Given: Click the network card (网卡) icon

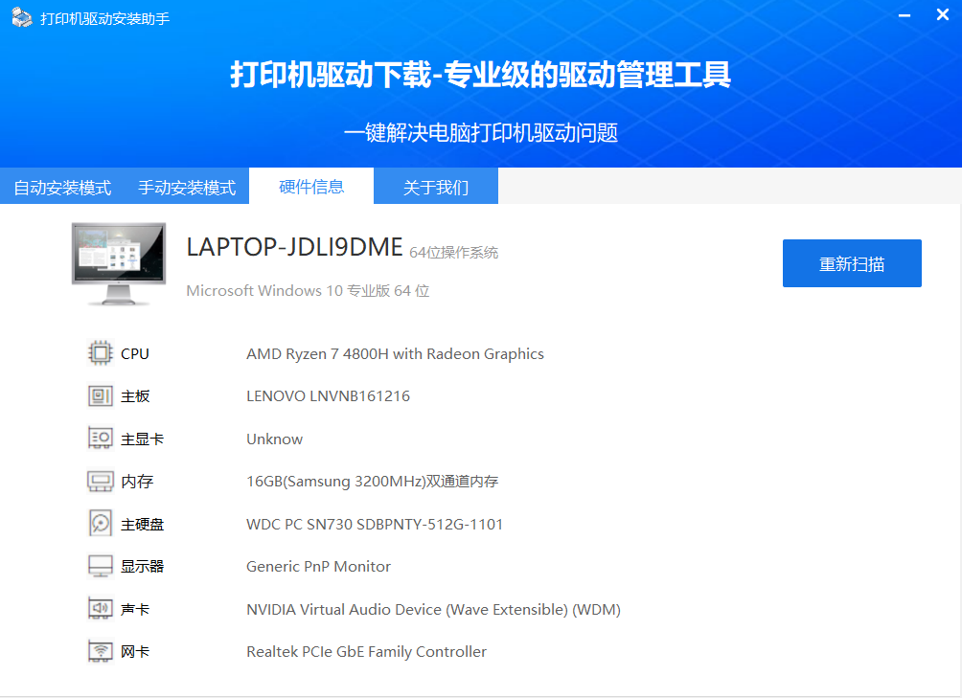Looking at the screenshot, I should [x=100, y=651].
